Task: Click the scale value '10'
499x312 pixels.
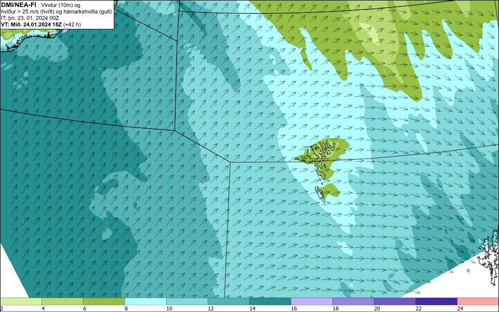Action: pos(169,309)
